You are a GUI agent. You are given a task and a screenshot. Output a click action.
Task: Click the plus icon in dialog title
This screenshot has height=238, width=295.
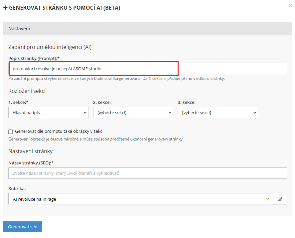pyautogui.click(x=5, y=8)
